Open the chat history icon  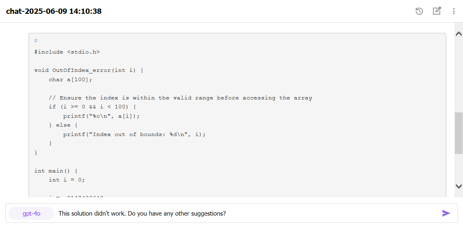tap(419, 11)
